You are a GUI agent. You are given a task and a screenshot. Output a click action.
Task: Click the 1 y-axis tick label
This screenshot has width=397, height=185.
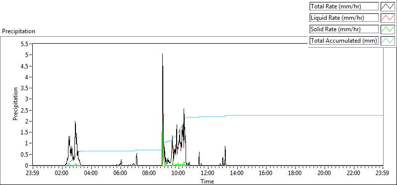[27, 143]
